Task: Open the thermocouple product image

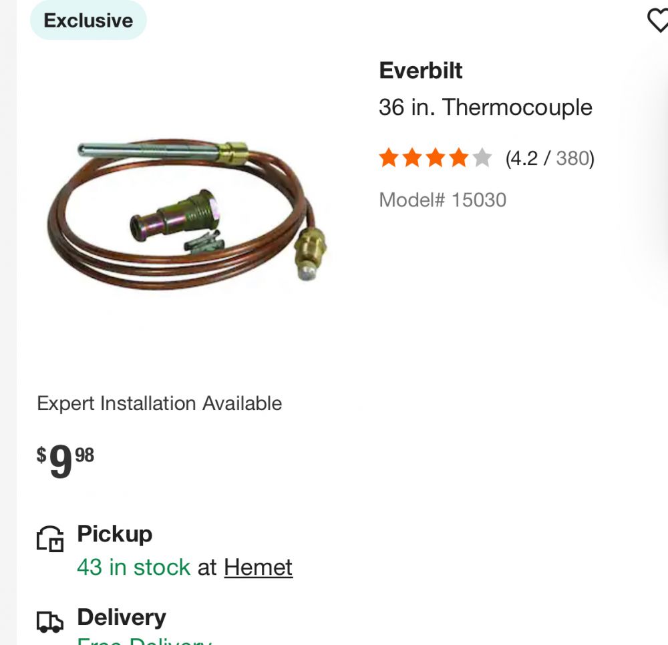Action: click(x=188, y=214)
